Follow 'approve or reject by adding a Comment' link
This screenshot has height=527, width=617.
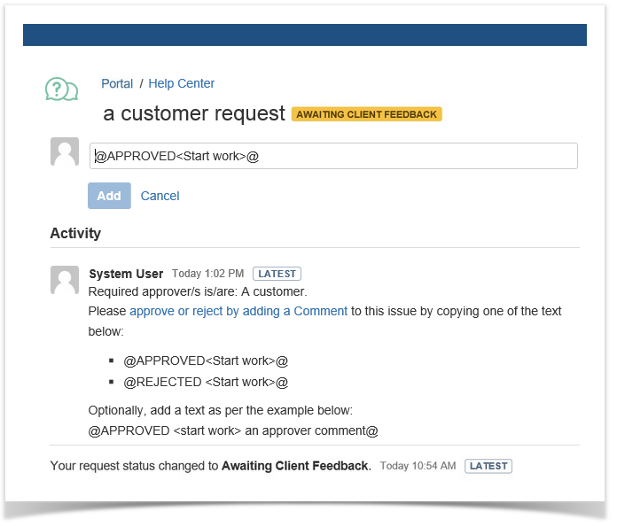[238, 311]
